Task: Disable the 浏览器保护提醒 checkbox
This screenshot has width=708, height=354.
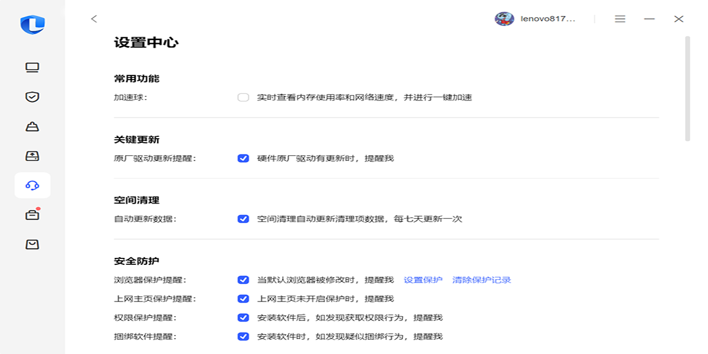Action: coord(243,280)
